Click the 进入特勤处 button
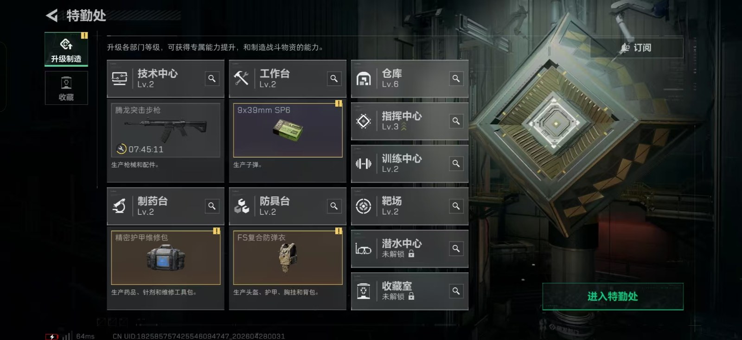The height and width of the screenshot is (340, 742). tap(613, 296)
